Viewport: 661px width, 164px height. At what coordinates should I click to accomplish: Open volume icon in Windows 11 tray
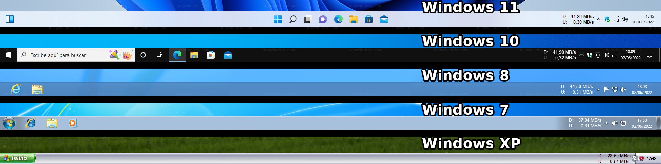click(625, 20)
